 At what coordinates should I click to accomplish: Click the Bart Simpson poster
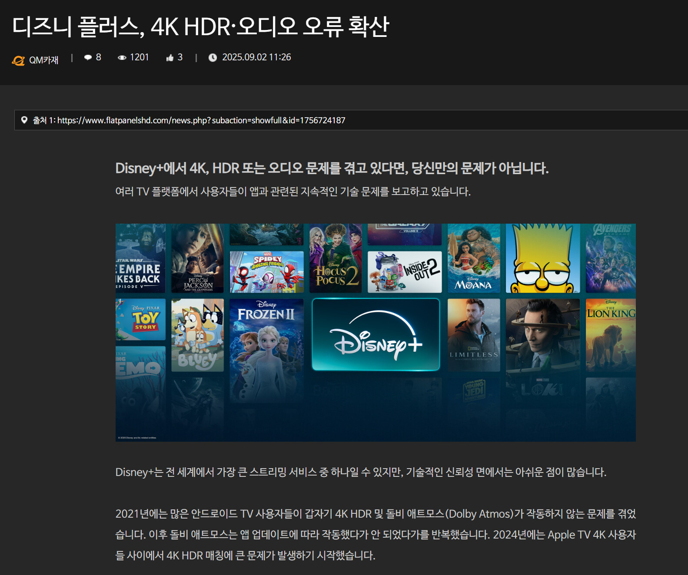[543, 258]
